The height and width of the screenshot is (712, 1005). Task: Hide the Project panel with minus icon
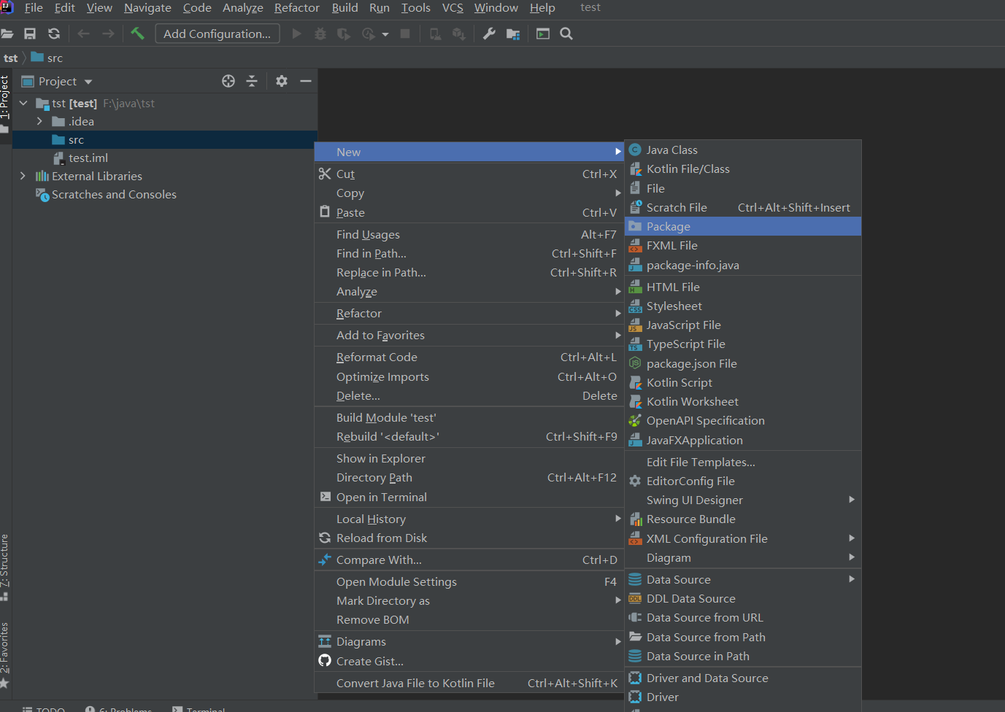click(306, 81)
